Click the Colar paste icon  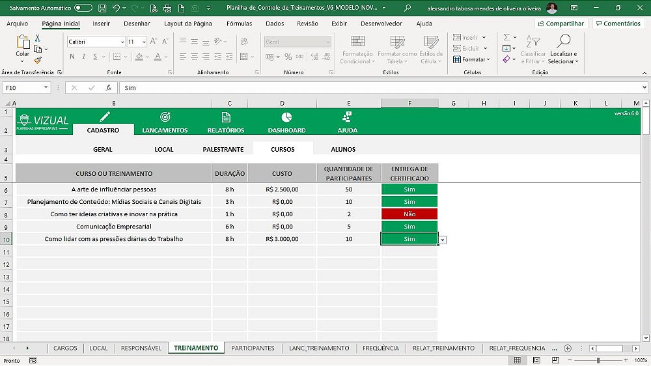22,42
